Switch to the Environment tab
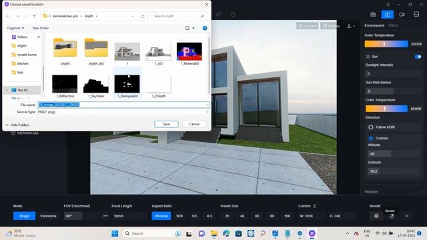Viewport: 427px width, 240px height. [374, 25]
